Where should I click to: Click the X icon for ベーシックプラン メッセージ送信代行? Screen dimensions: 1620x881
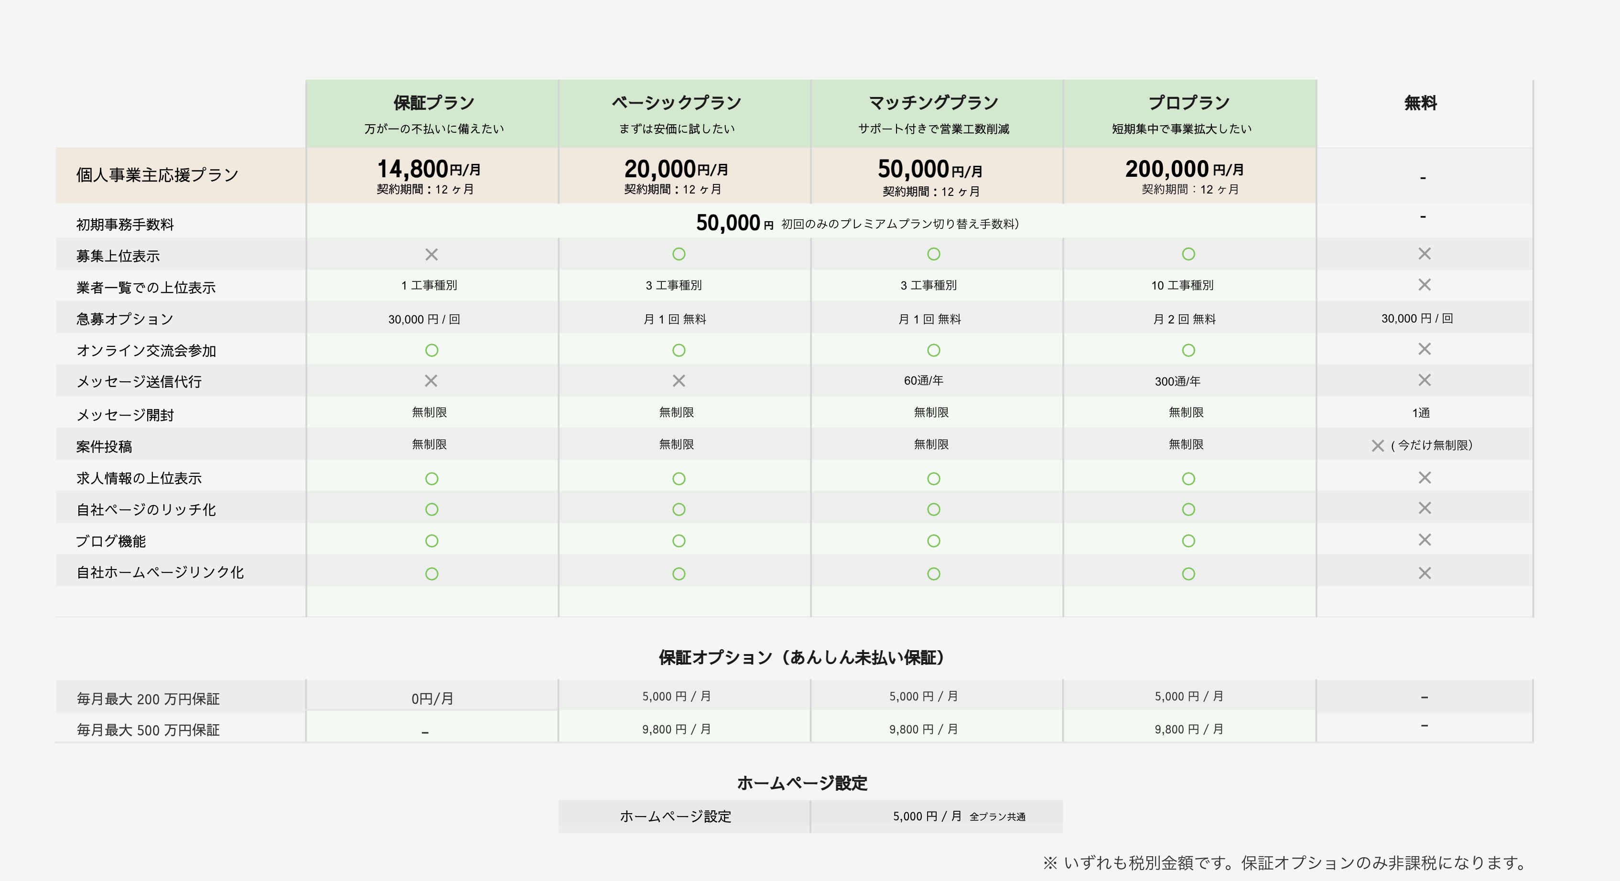click(x=679, y=380)
